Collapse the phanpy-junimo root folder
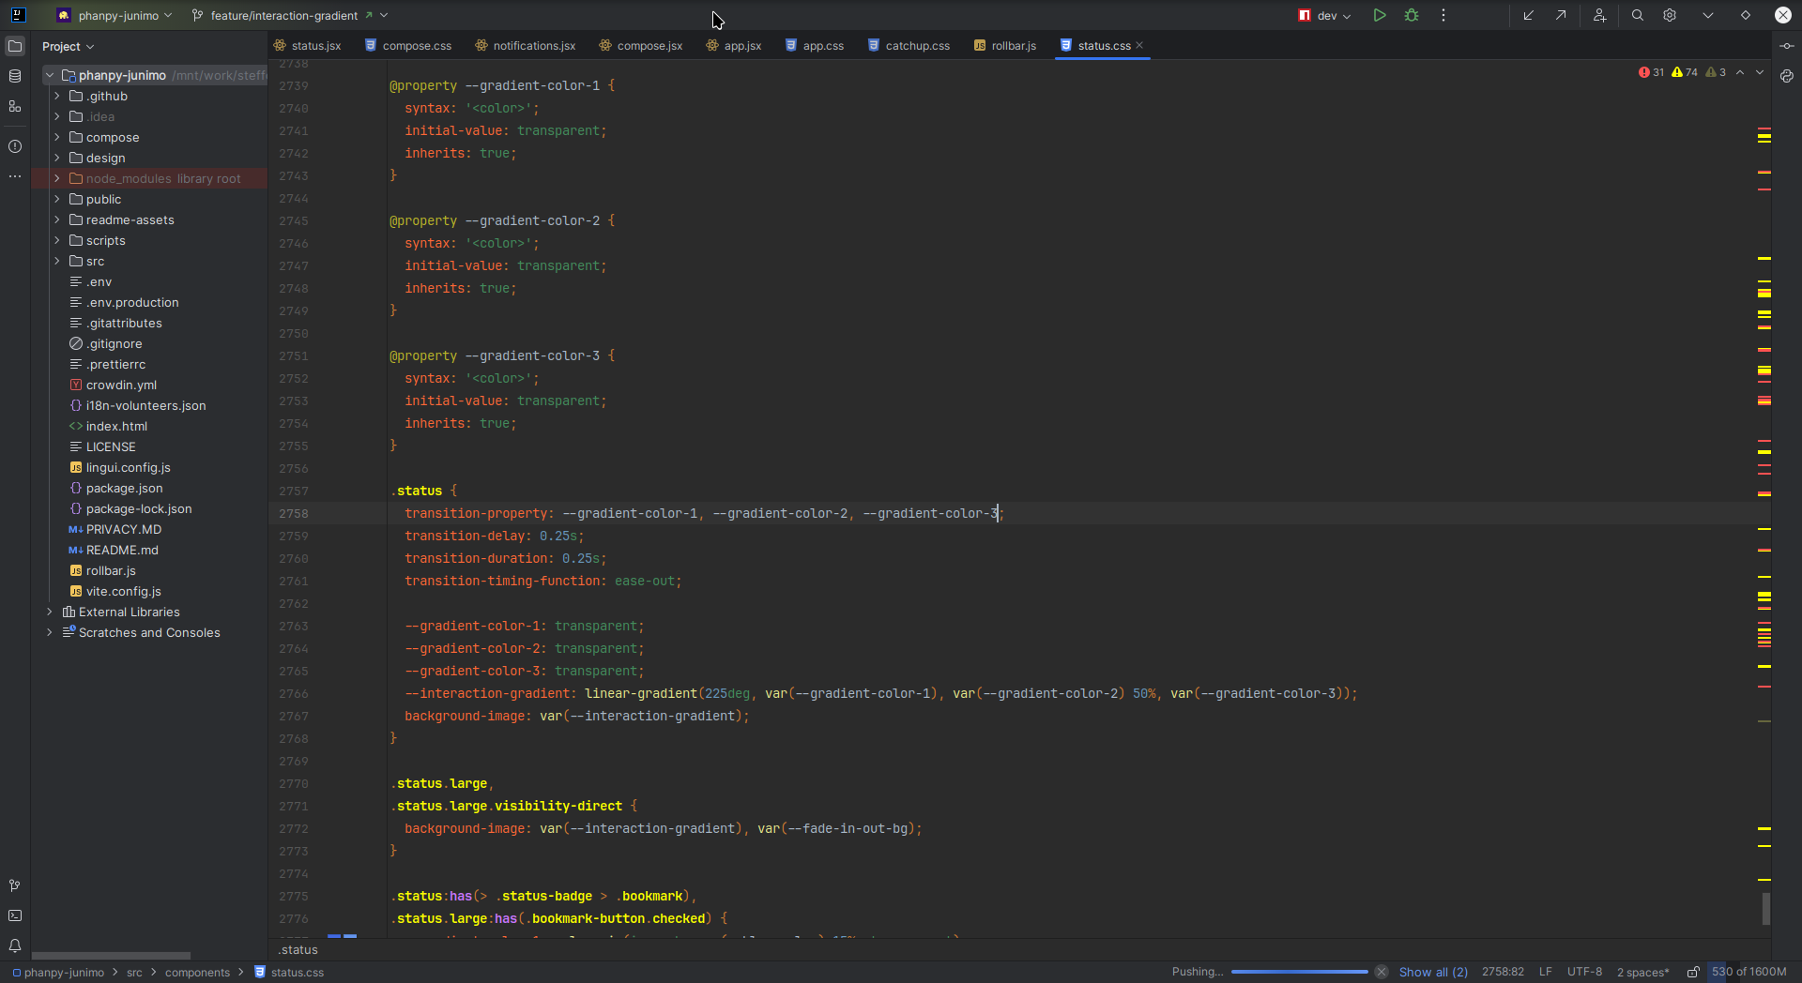Viewport: 1802px width, 983px height. (50, 75)
